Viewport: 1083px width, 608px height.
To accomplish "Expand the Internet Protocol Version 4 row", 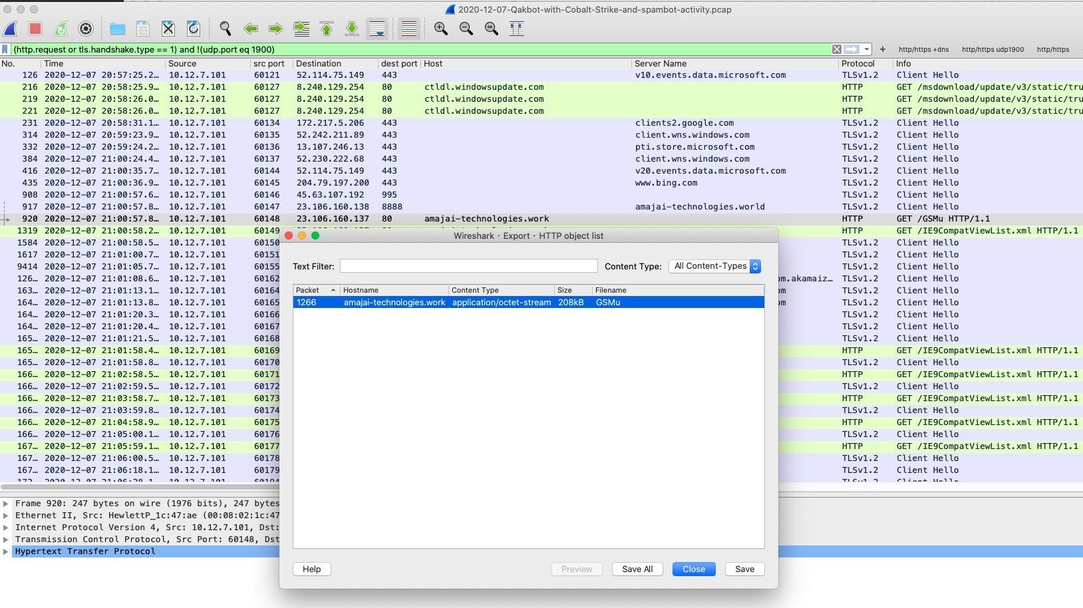I will (6, 528).
